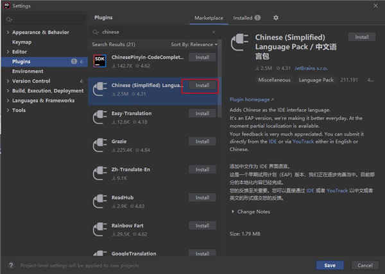
Task: Open YouTrack link in Chinese description
Action: click(337, 191)
